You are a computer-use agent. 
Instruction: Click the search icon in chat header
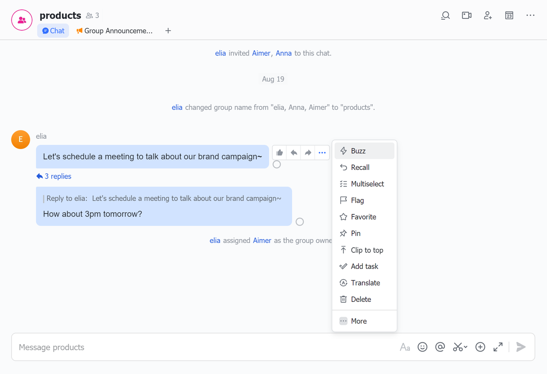pos(445,16)
